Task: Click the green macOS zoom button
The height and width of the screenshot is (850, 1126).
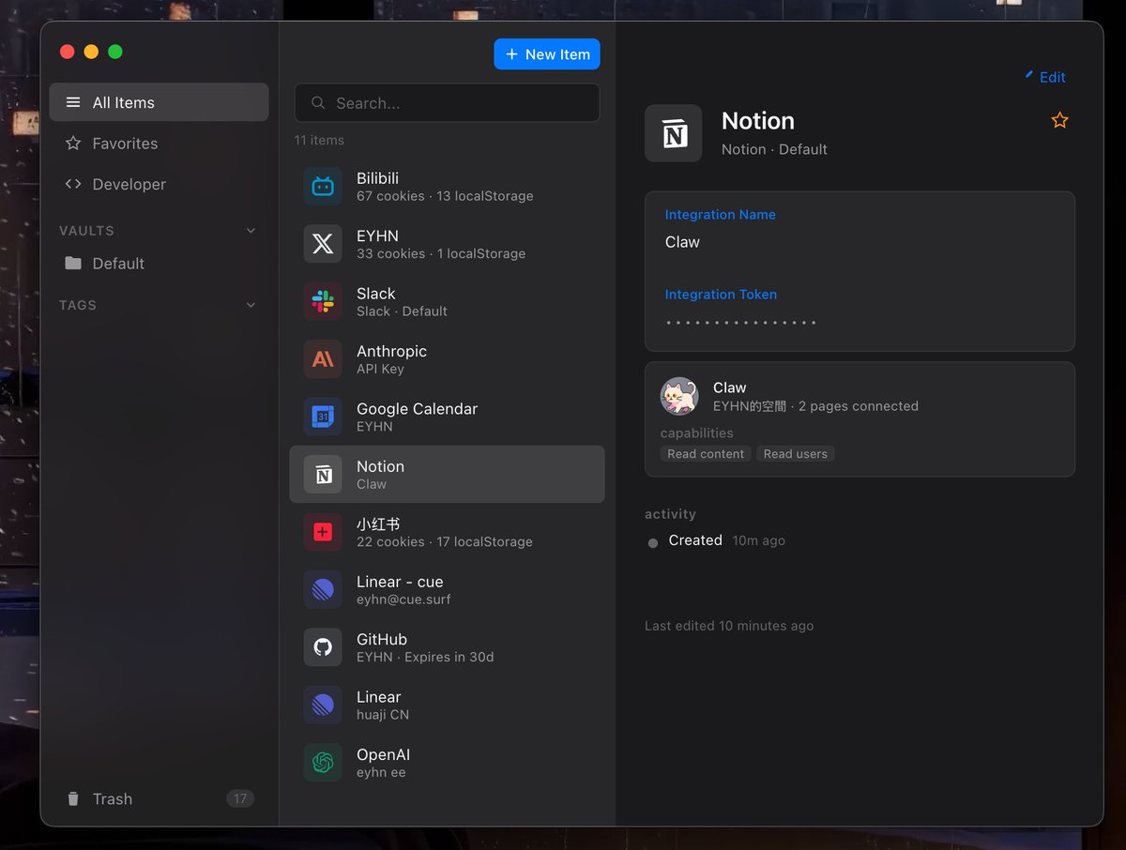Action: point(115,52)
